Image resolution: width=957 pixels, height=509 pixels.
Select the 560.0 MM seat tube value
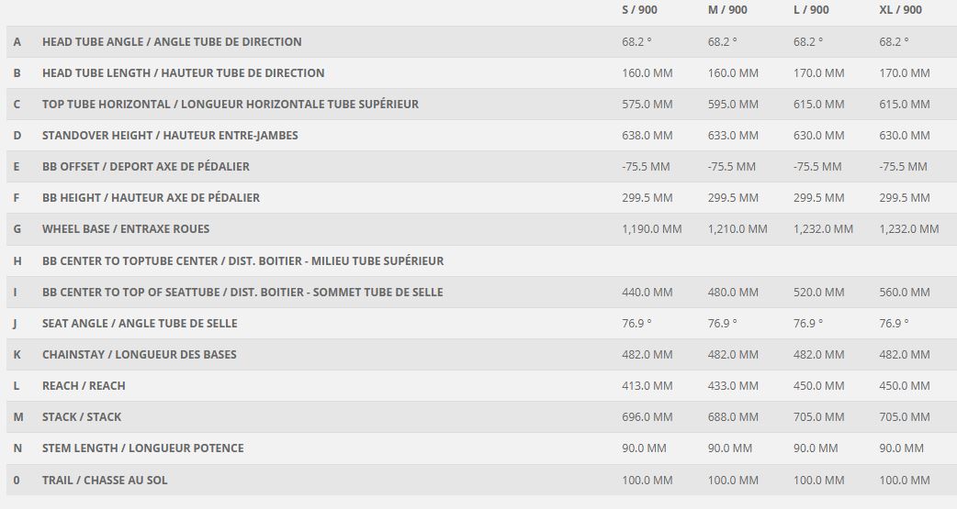pos(905,292)
